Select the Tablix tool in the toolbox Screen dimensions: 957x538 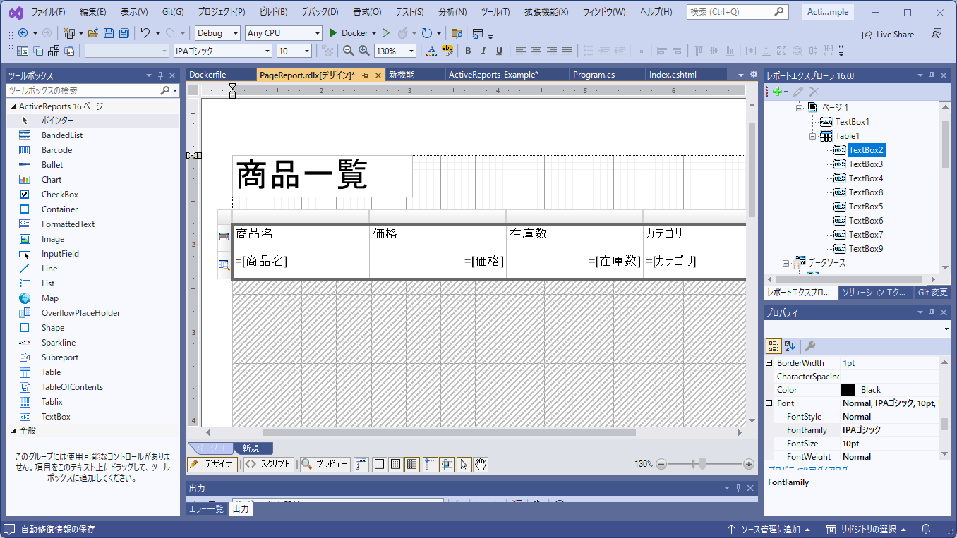pos(92,402)
